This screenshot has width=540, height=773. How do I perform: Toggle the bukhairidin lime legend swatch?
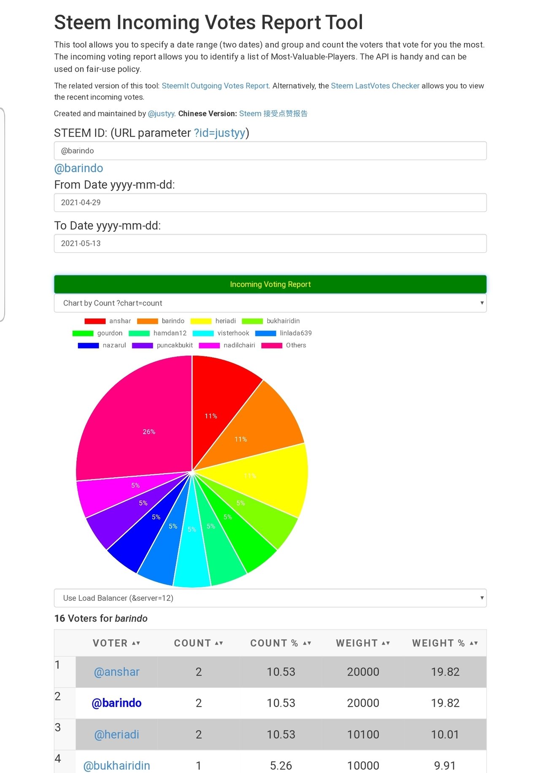point(252,321)
